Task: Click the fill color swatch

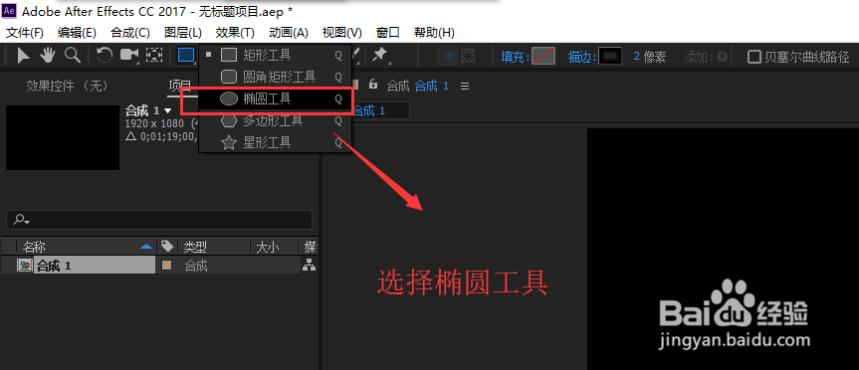Action: click(x=543, y=56)
